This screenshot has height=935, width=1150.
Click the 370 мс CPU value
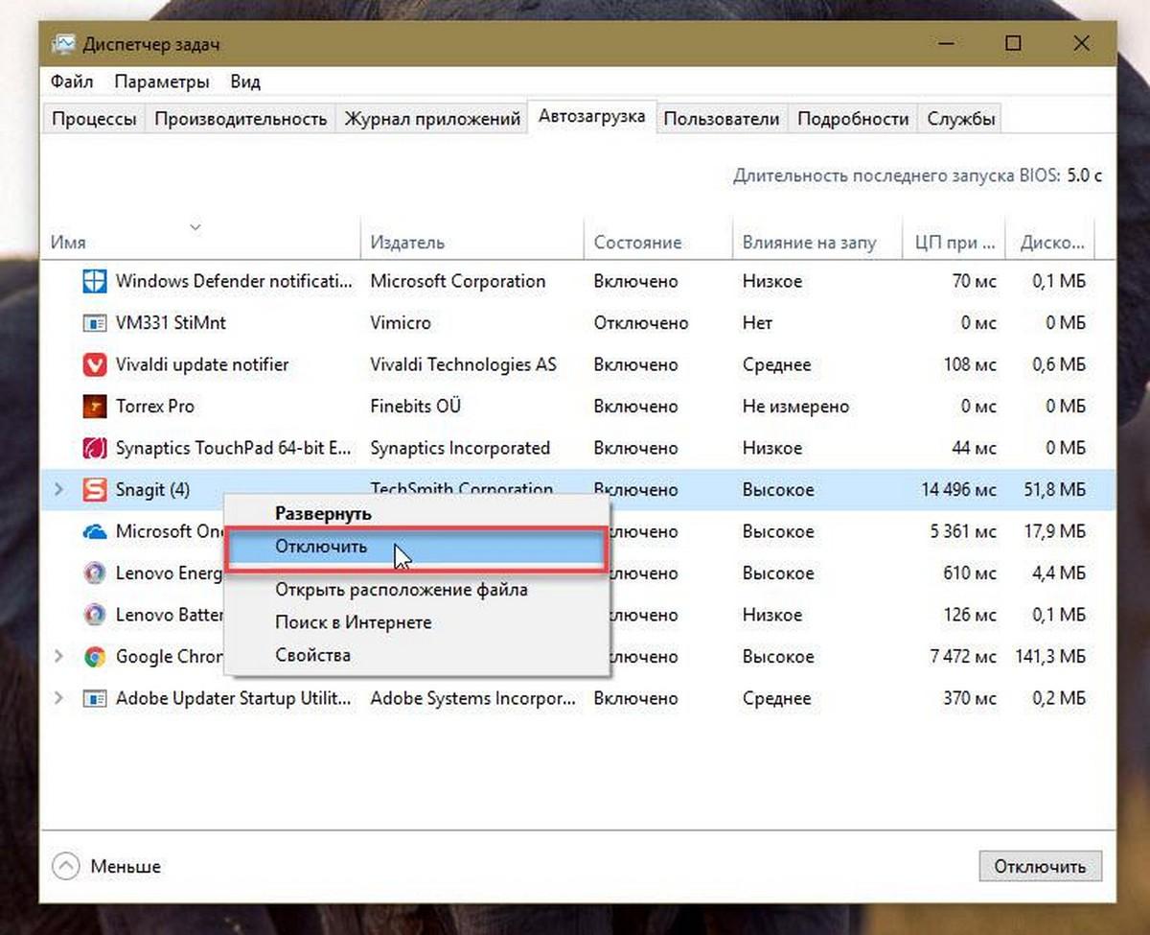(x=970, y=698)
